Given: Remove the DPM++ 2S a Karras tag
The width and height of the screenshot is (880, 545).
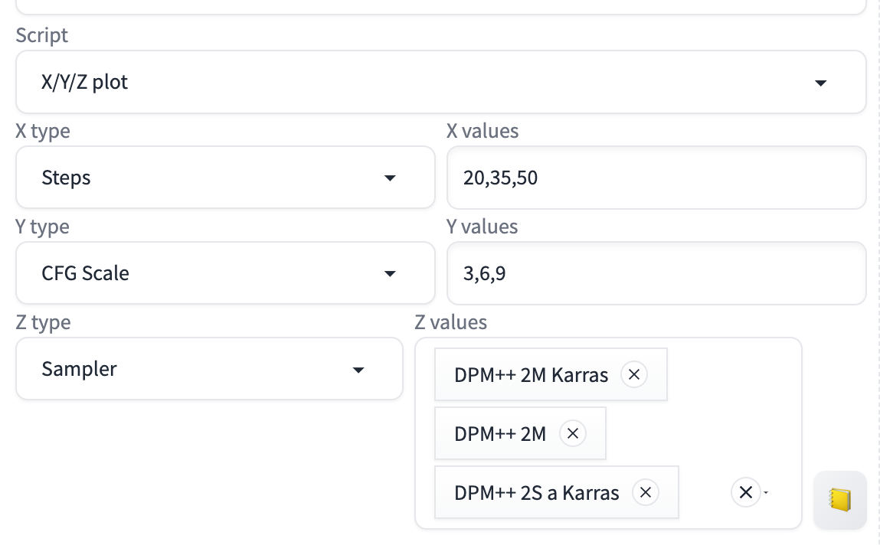Looking at the screenshot, I should pyautogui.click(x=645, y=492).
